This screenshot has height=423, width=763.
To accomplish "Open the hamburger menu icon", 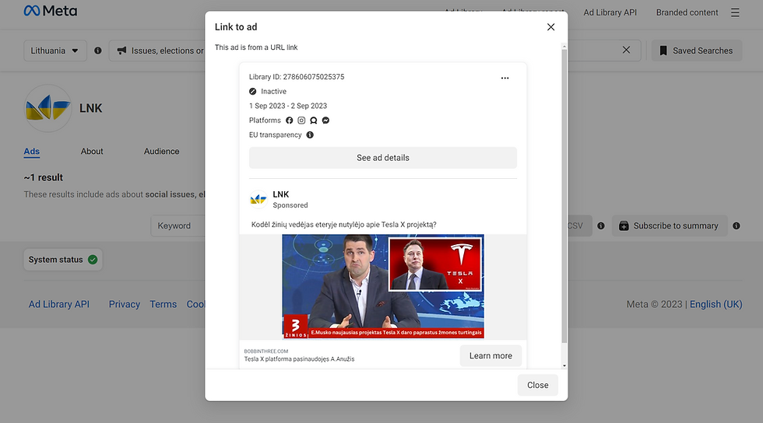I will pyautogui.click(x=735, y=12).
